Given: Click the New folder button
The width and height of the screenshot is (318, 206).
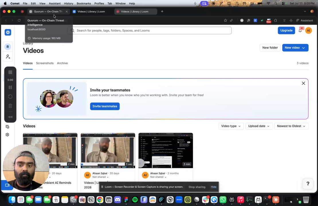Looking at the screenshot, I should click(270, 47).
